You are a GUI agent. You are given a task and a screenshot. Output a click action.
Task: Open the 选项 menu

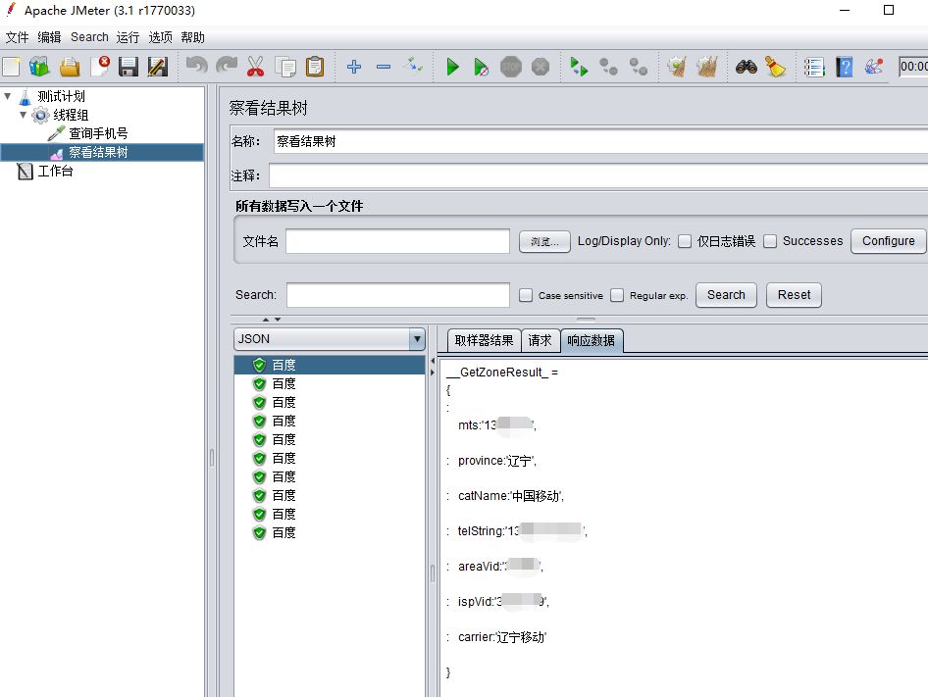(x=160, y=37)
